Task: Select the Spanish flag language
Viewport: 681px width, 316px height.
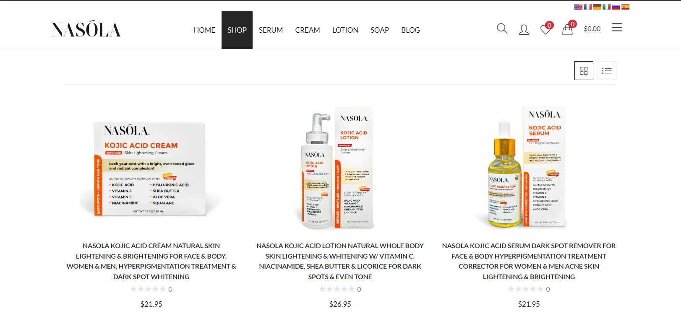Action: pyautogui.click(x=625, y=7)
